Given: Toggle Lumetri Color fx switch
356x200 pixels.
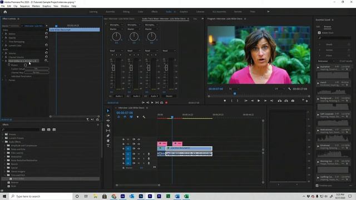Looking at the screenshot, I should coord(6,46).
